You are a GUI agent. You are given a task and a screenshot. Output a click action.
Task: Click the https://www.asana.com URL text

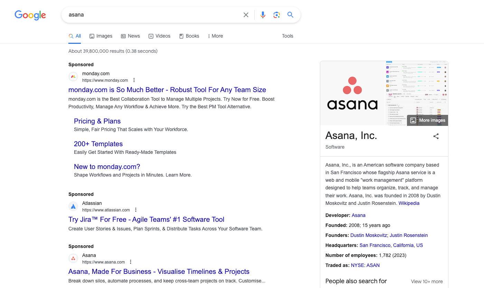coord(103,262)
